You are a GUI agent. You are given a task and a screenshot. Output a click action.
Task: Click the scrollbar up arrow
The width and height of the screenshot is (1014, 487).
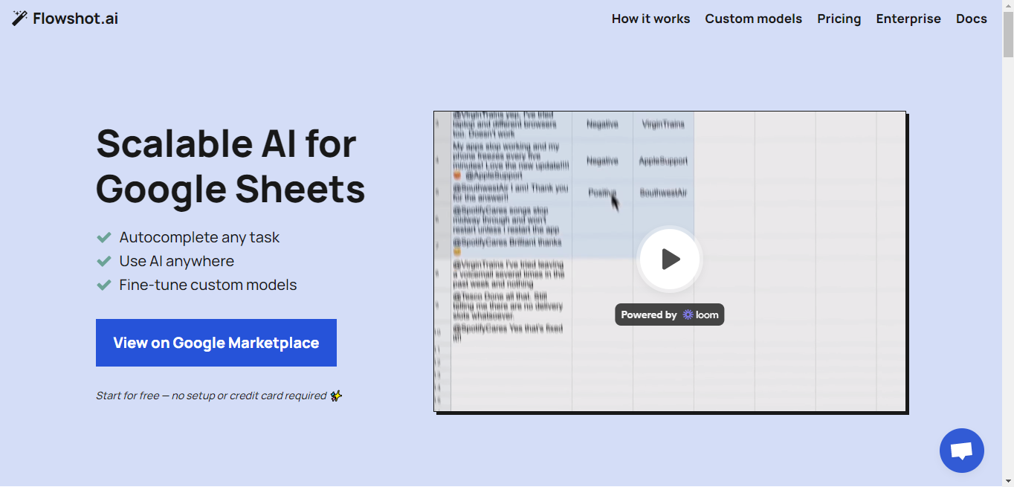coord(1008,6)
